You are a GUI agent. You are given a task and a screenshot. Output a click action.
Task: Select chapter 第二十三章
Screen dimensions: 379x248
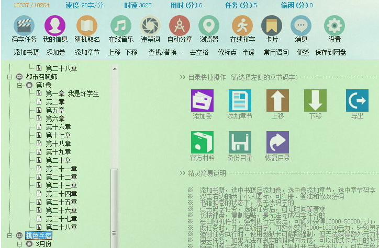[61, 185]
